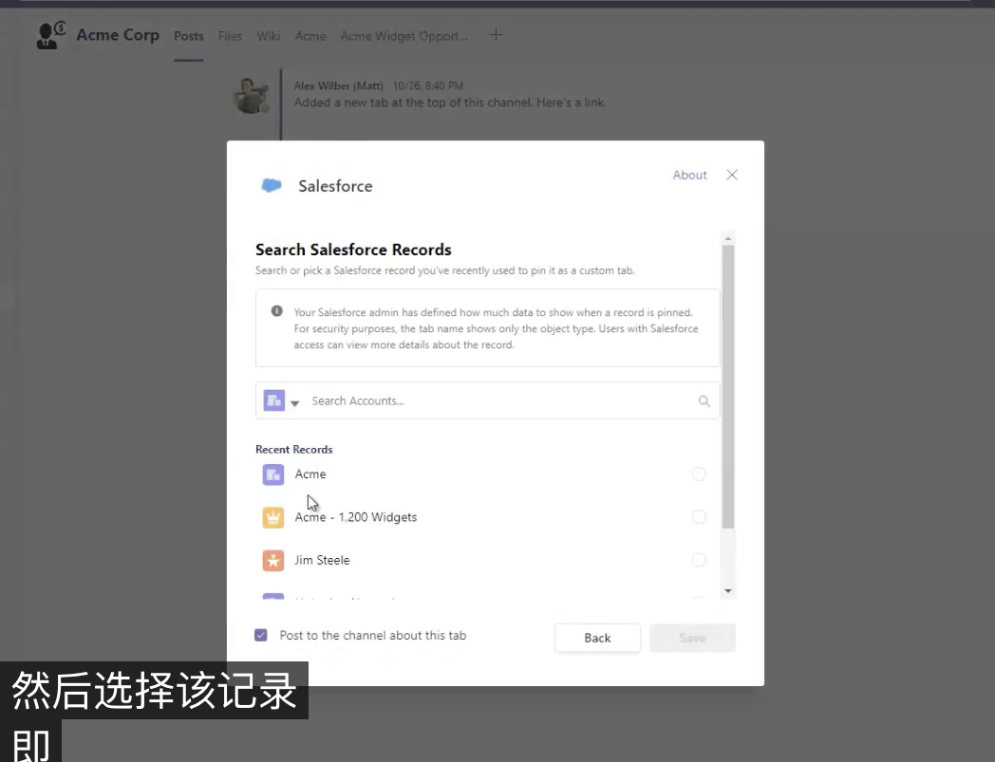
Task: Open the Acme tab
Action: pyautogui.click(x=310, y=36)
